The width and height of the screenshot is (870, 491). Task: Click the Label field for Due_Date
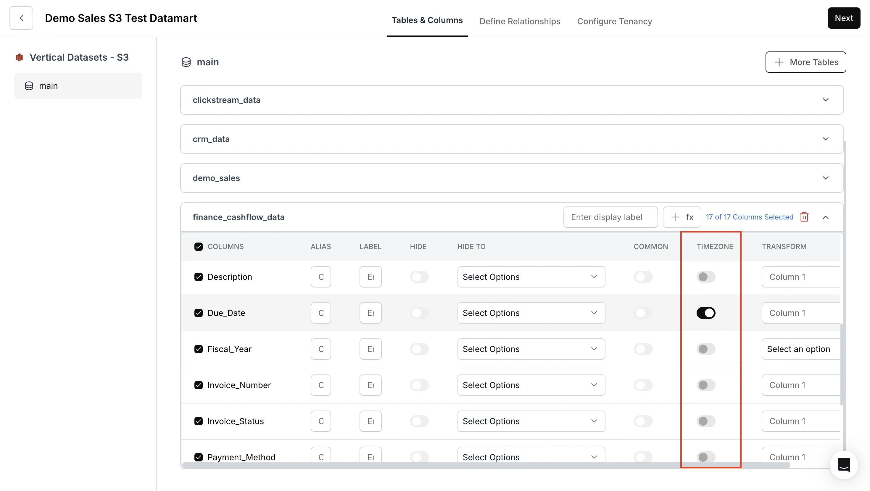point(370,313)
